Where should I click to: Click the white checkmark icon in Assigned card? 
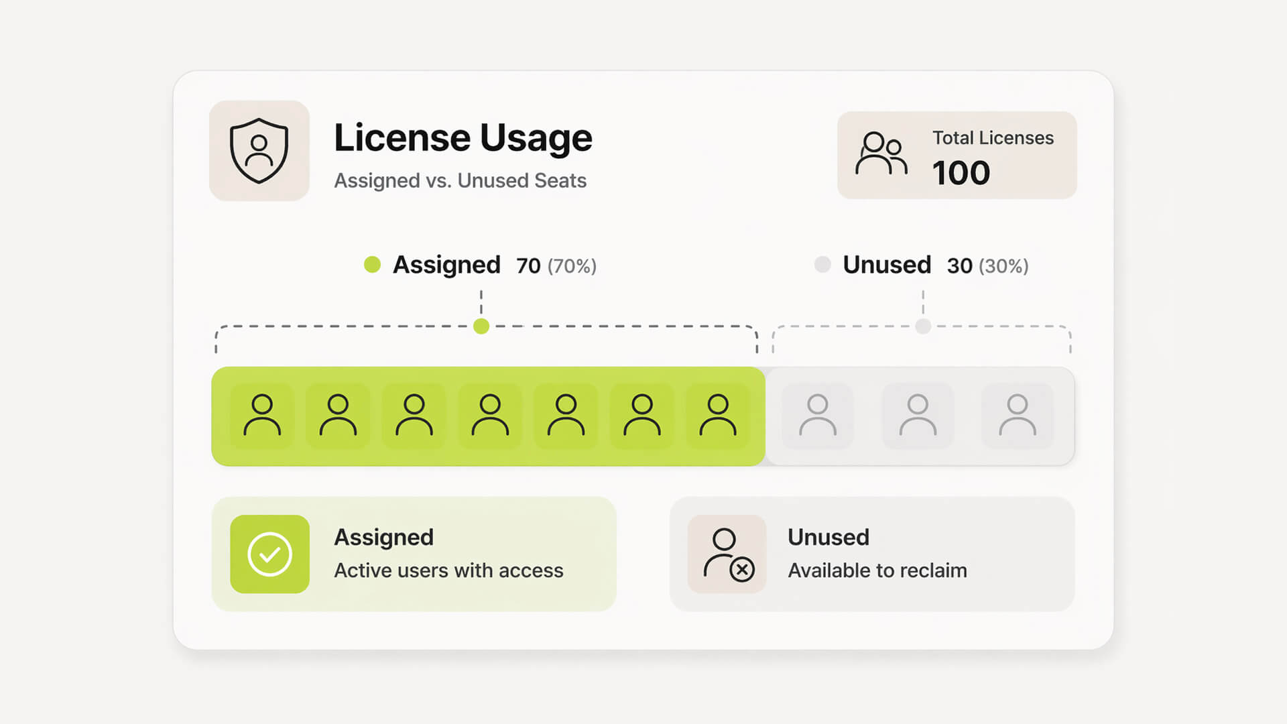[270, 553]
